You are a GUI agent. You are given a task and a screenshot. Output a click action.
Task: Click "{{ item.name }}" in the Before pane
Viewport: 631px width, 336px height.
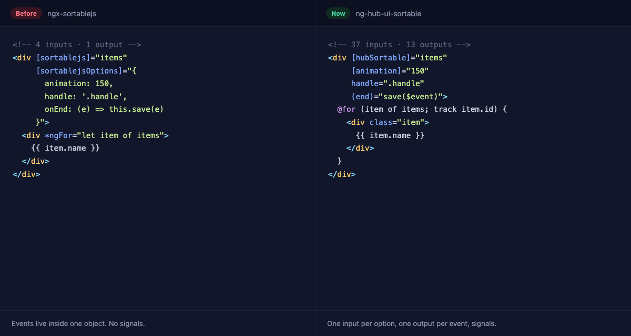point(65,148)
